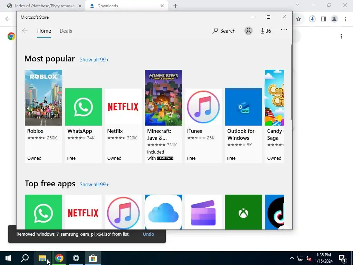Screen dimensions: 353x265
Task: Open Candy Crush Saga tile
Action: click(x=274, y=116)
